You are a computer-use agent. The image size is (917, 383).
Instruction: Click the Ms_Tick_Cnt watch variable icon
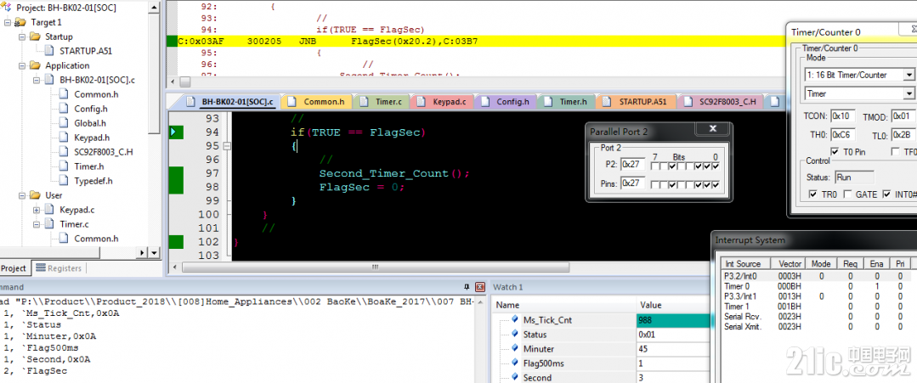(x=515, y=320)
